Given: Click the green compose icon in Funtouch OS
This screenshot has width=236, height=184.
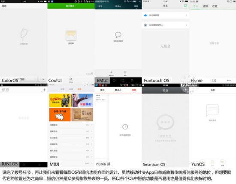Looking at the screenshot, I should click(x=185, y=6).
